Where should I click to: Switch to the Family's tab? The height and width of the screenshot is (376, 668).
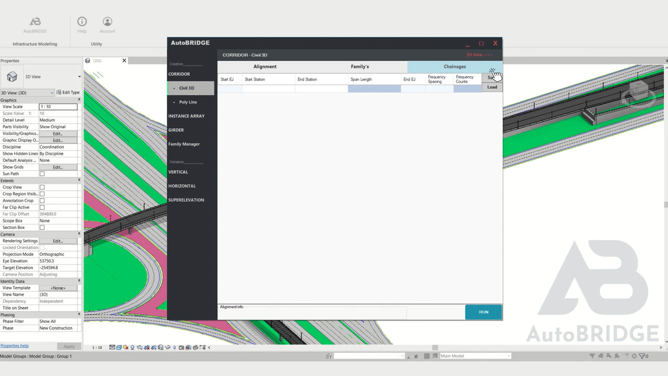360,66
